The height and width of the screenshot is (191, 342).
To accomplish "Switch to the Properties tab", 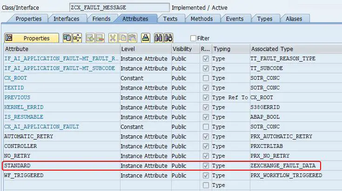I will pyautogui.click(x=28, y=19).
